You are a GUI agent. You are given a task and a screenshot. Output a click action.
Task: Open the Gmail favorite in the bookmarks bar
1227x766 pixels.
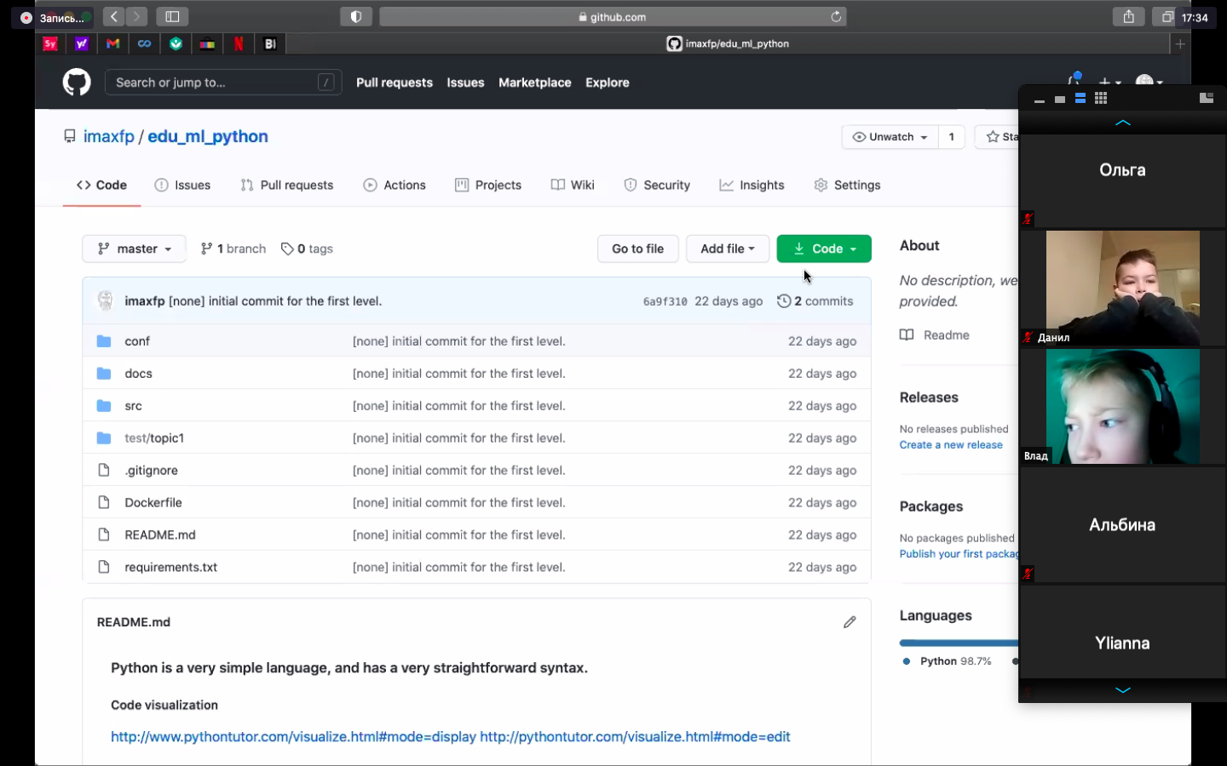[113, 44]
